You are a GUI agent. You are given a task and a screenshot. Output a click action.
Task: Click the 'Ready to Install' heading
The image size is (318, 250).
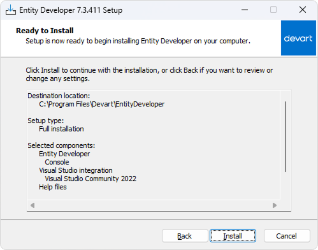(45, 31)
